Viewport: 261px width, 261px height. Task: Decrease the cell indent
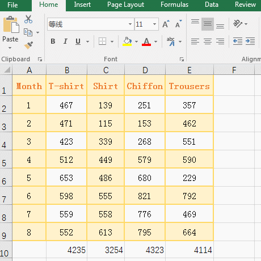[x=238, y=41]
